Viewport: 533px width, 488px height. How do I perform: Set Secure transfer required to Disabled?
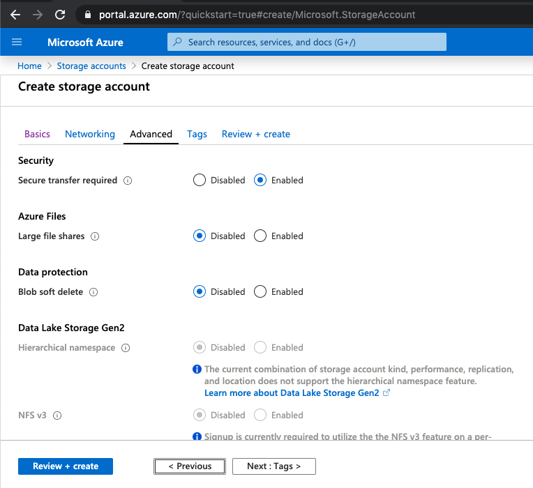200,180
